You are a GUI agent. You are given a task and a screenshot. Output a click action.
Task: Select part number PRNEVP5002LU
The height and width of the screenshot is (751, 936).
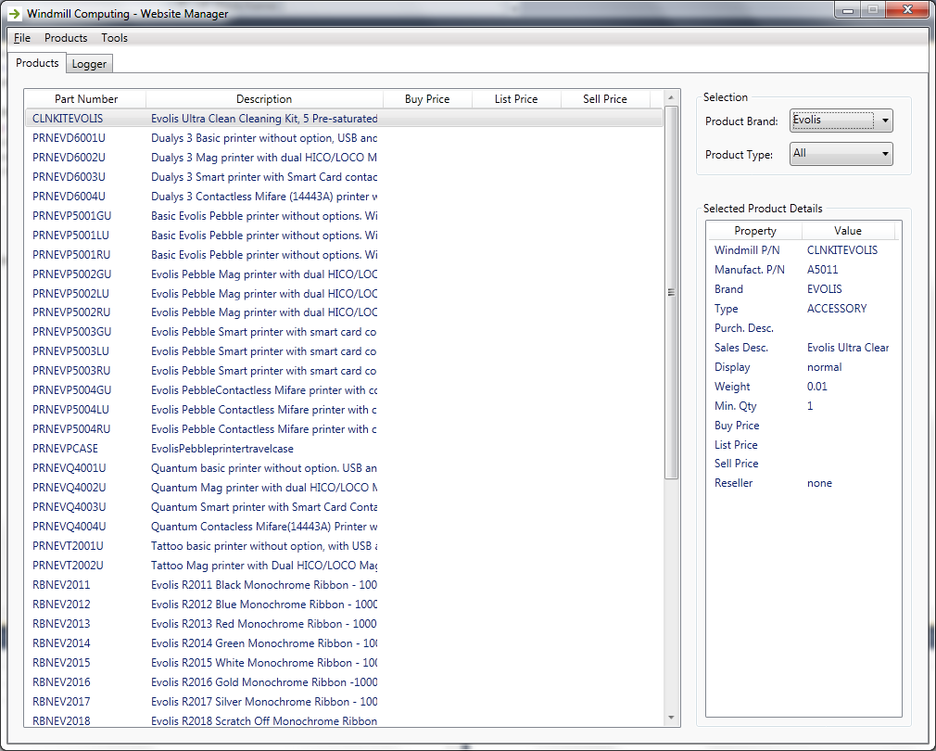[70, 294]
